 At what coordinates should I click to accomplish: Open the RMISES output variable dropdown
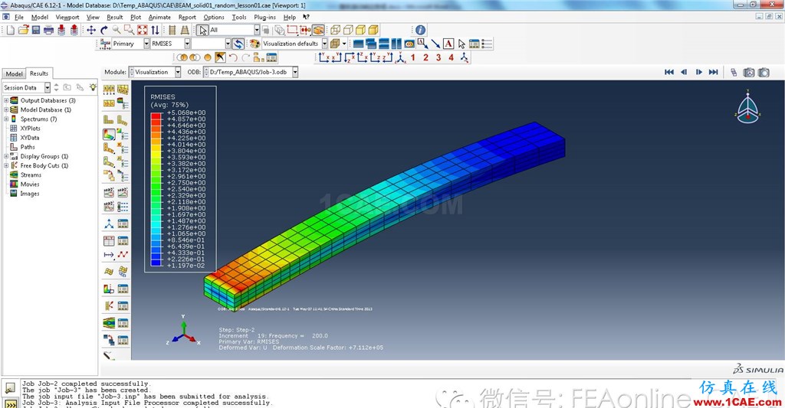(187, 44)
